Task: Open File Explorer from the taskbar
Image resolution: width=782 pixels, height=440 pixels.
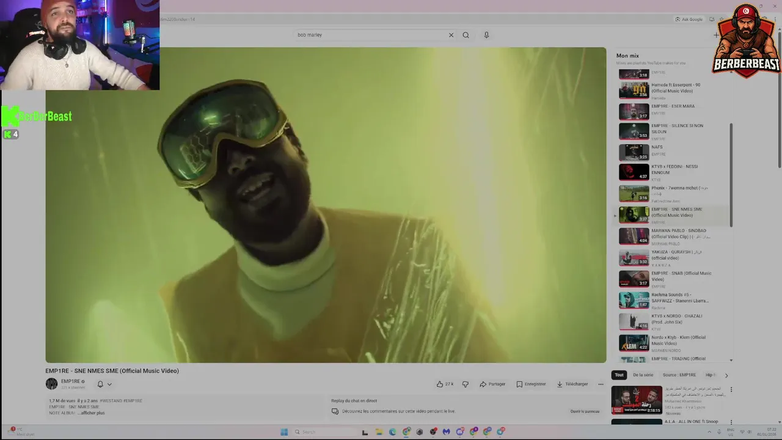Action: (379, 432)
